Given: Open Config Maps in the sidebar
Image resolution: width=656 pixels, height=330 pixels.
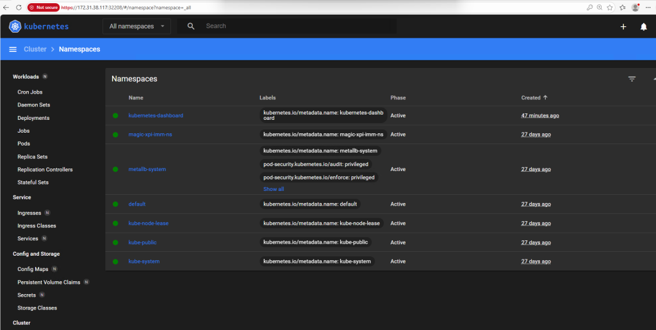Looking at the screenshot, I should 33,269.
